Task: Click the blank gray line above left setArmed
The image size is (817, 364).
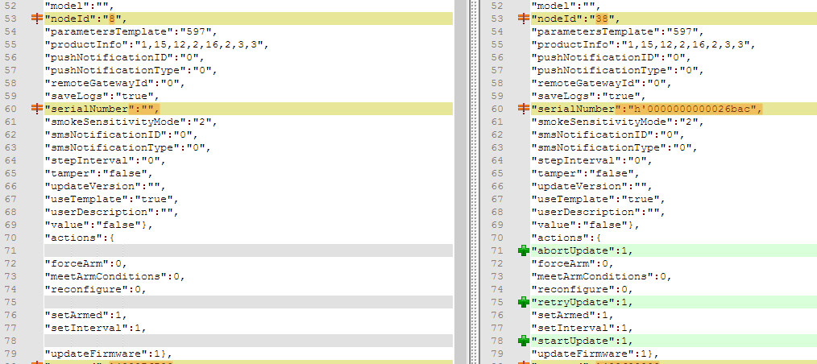Action: [x=242, y=302]
